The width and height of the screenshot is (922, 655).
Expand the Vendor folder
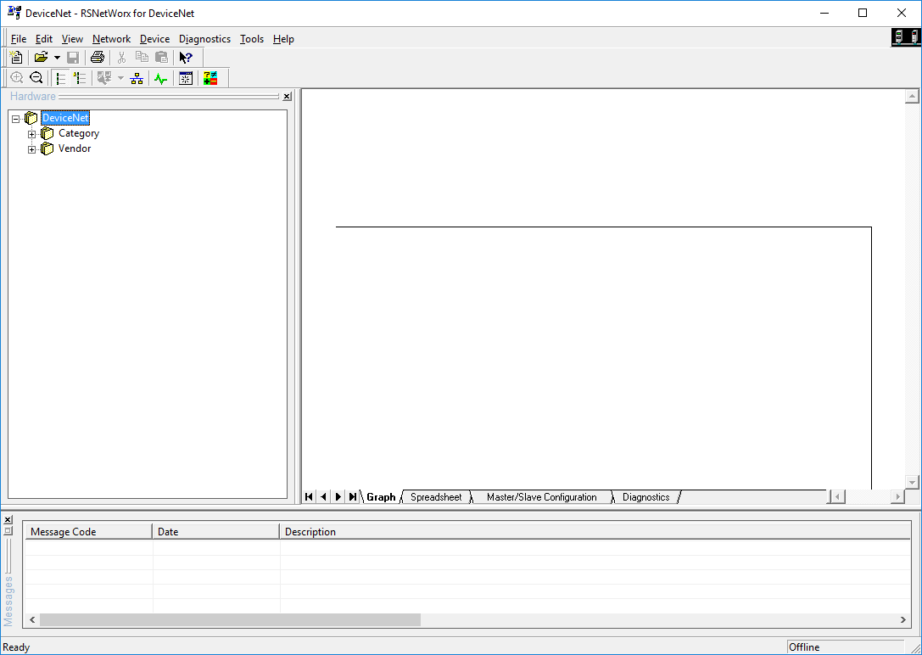coord(31,149)
